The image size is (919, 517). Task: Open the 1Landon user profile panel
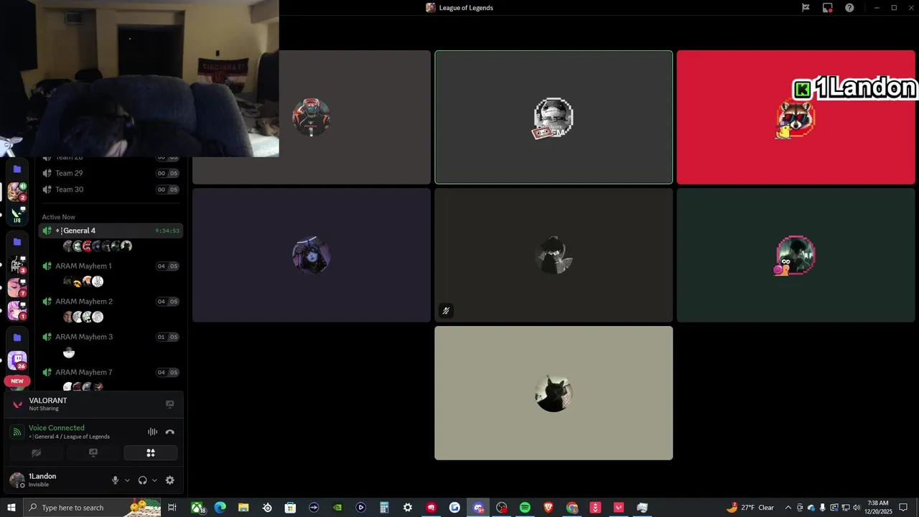pyautogui.click(x=43, y=480)
